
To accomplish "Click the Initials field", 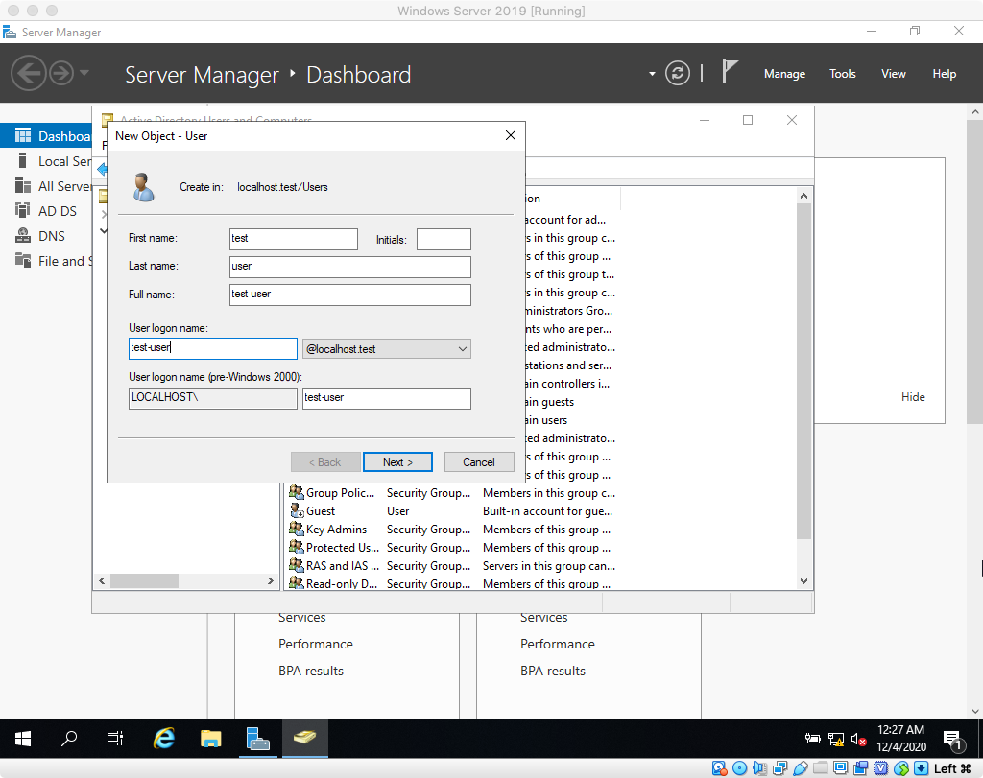I will pos(444,239).
